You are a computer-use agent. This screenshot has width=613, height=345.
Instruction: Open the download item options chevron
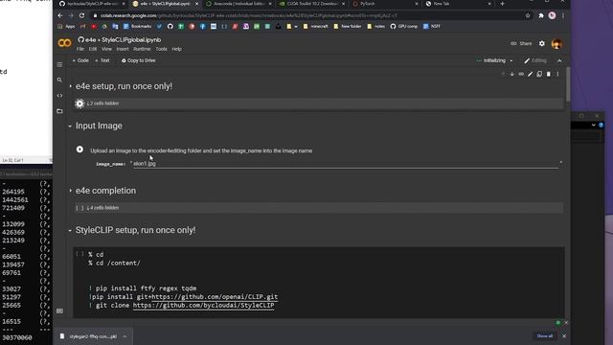125,336
